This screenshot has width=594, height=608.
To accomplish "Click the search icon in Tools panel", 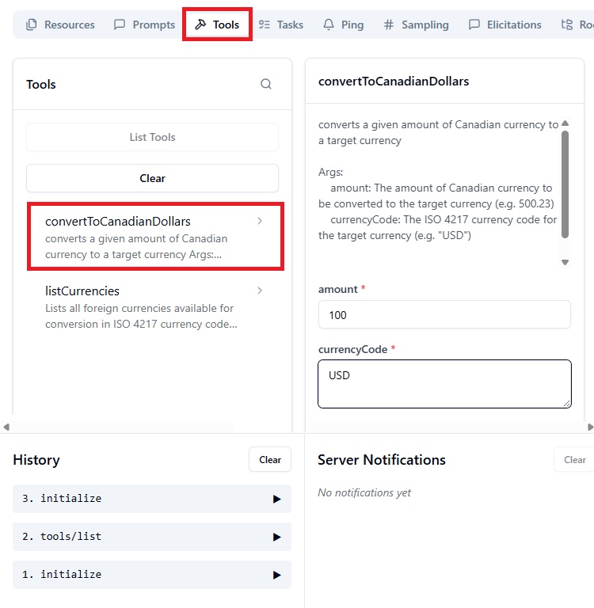I will 266,84.
